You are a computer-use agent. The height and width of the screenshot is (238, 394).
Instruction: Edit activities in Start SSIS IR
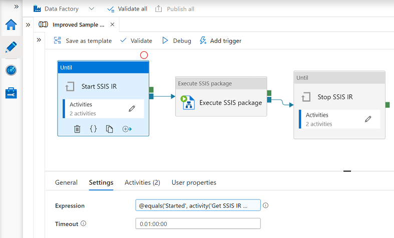pyautogui.click(x=132, y=108)
